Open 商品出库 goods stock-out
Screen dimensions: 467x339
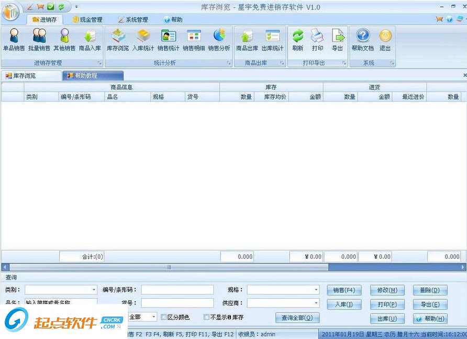tap(247, 40)
